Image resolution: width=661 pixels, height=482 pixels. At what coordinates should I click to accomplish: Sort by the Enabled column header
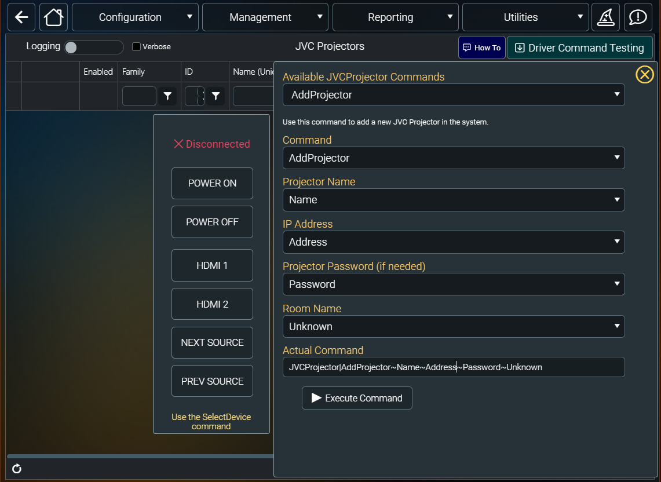click(x=98, y=72)
